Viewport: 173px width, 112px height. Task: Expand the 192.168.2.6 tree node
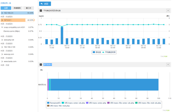(x=2, y=13)
